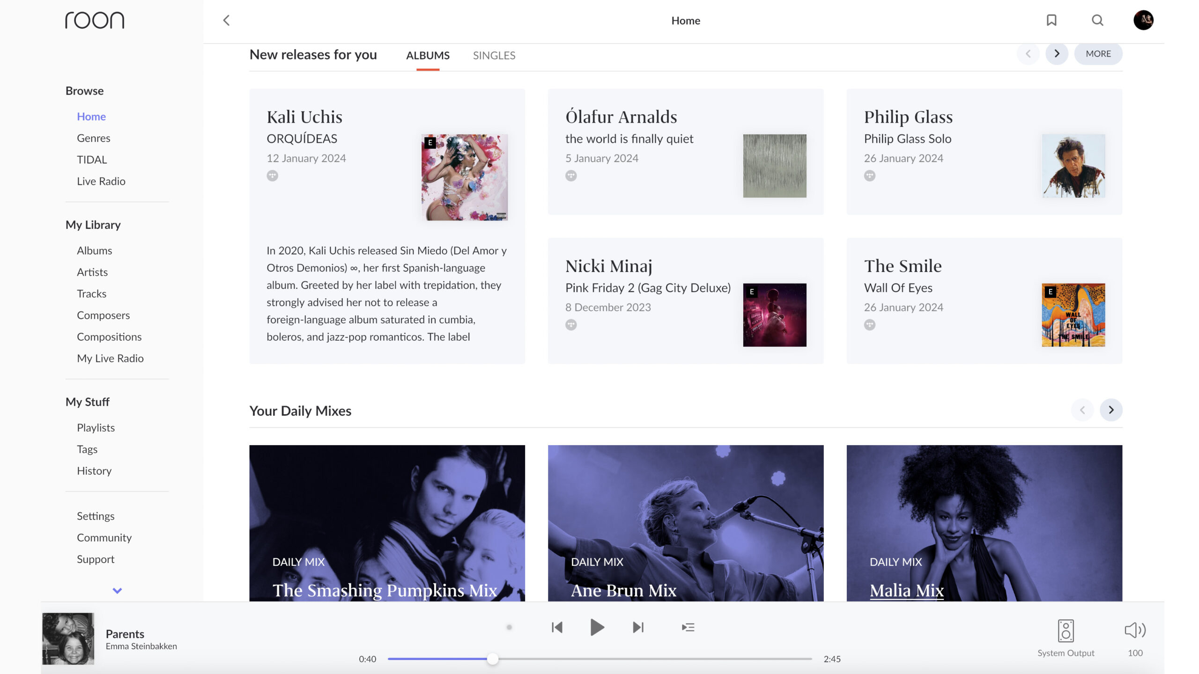This screenshot has width=1199, height=674.
Task: Skip to the next track
Action: coord(638,627)
